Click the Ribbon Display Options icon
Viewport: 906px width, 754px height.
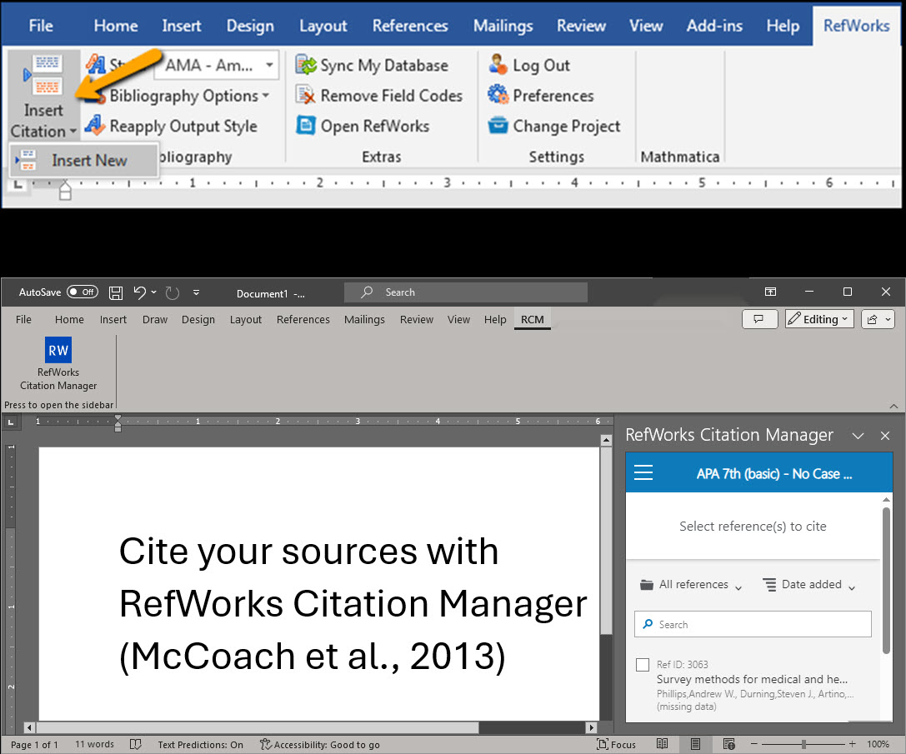pos(770,292)
